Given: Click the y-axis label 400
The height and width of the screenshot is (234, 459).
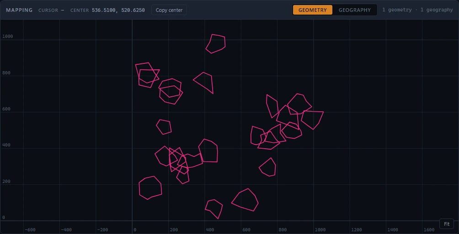Looking at the screenshot, I should point(6,145).
